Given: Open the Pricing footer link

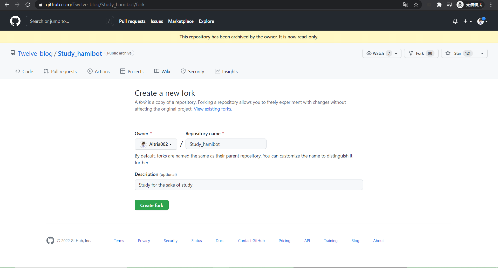Looking at the screenshot, I should tap(284, 241).
